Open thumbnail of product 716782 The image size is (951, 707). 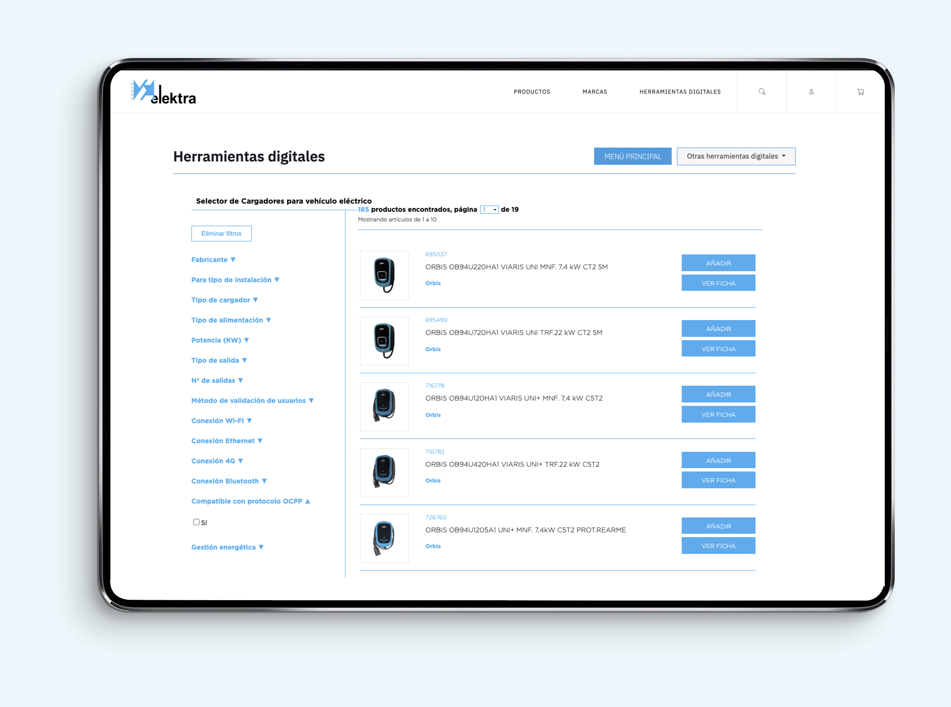pos(384,473)
